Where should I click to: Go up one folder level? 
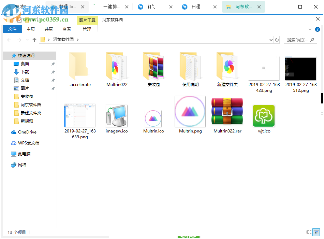pyautogui.click(x=34, y=40)
